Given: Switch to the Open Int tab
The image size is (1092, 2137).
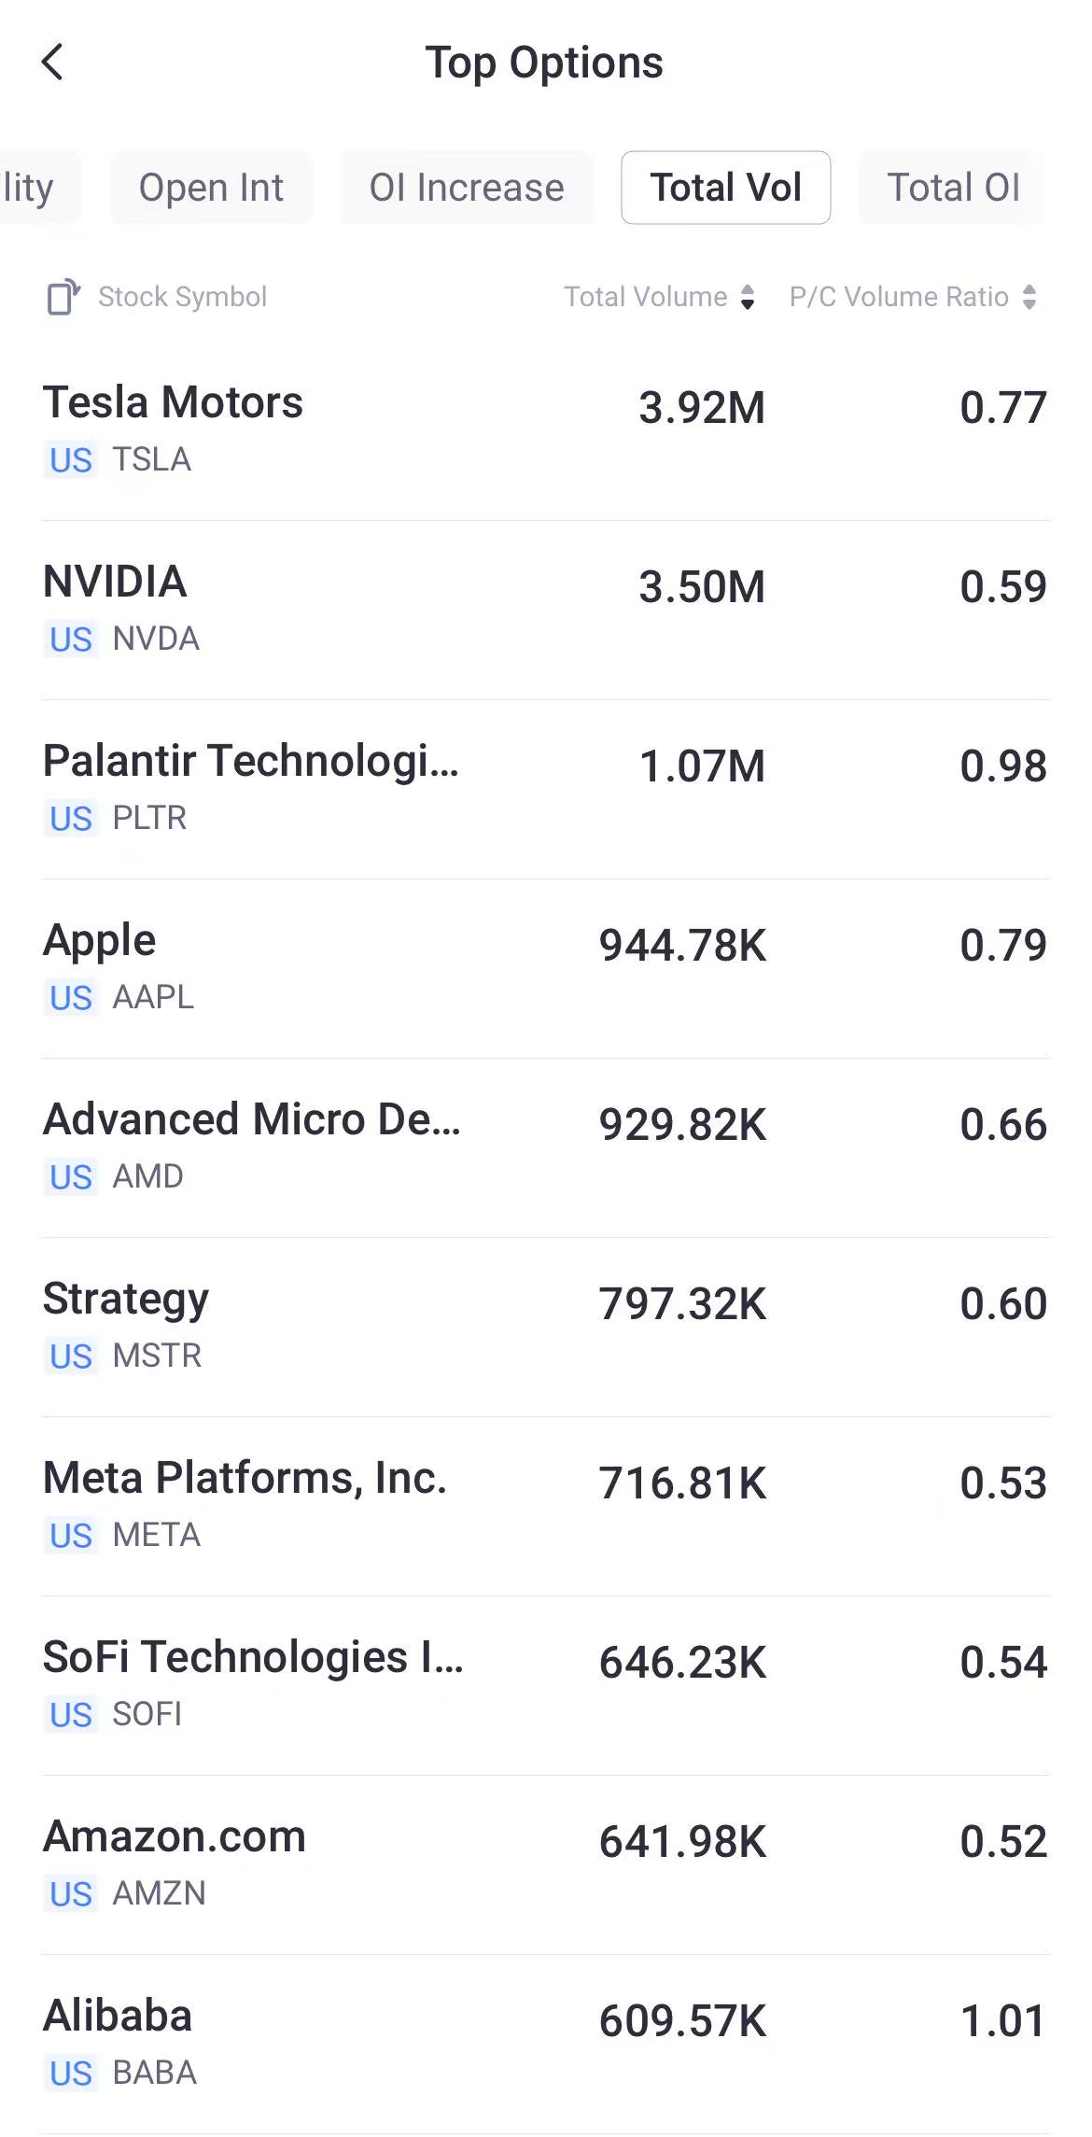Looking at the screenshot, I should [x=211, y=188].
